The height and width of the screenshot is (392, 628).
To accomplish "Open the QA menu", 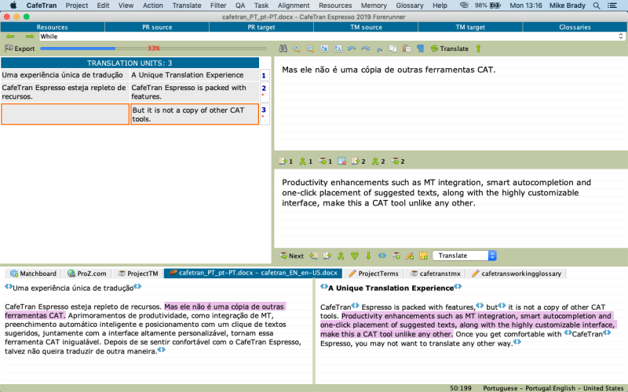I will (240, 5).
